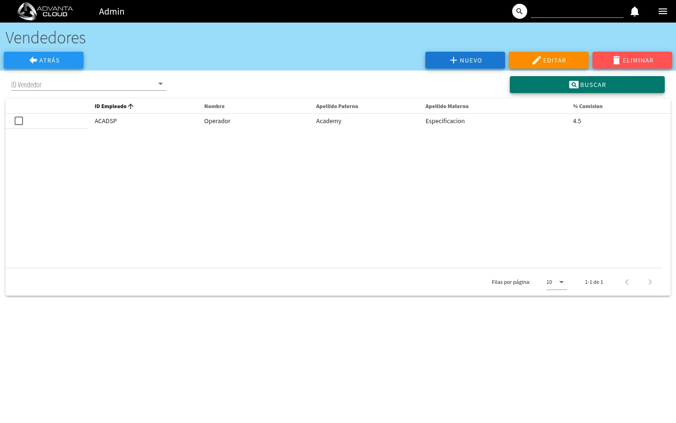Sort by % Comision column header
The height and width of the screenshot is (423, 676).
point(587,106)
